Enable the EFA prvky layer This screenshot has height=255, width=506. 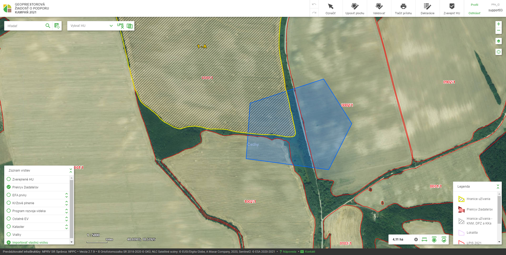(9, 195)
